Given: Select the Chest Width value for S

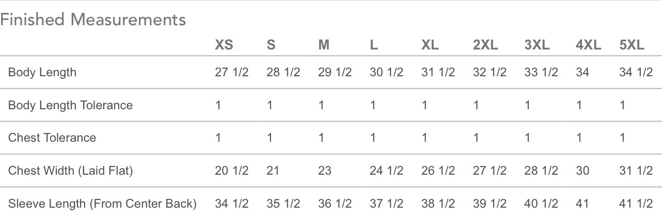Looking at the screenshot, I should [273, 171].
